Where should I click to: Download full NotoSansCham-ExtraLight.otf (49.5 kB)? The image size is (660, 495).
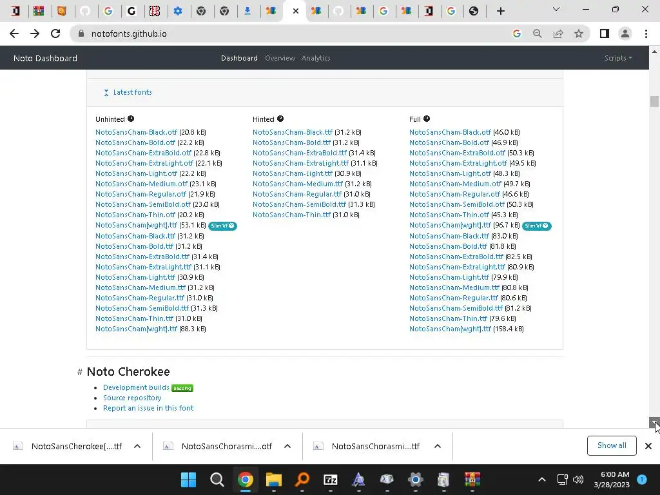click(x=458, y=163)
